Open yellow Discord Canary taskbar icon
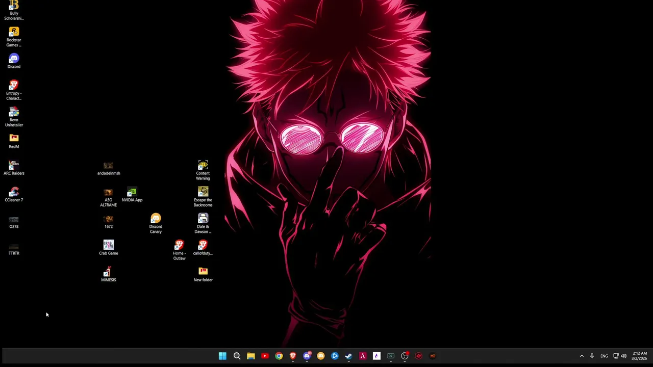Viewport: 653px width, 367px height. 320,356
